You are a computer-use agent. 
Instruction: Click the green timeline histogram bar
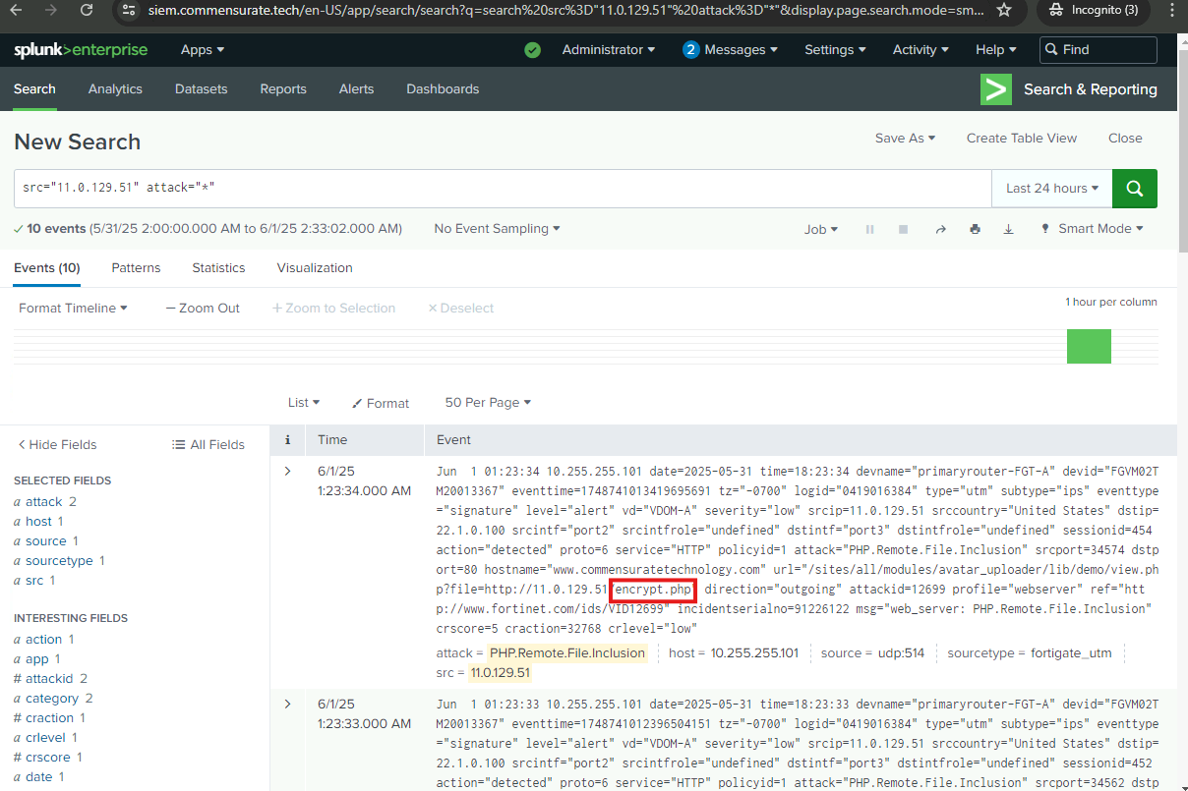(x=1089, y=346)
